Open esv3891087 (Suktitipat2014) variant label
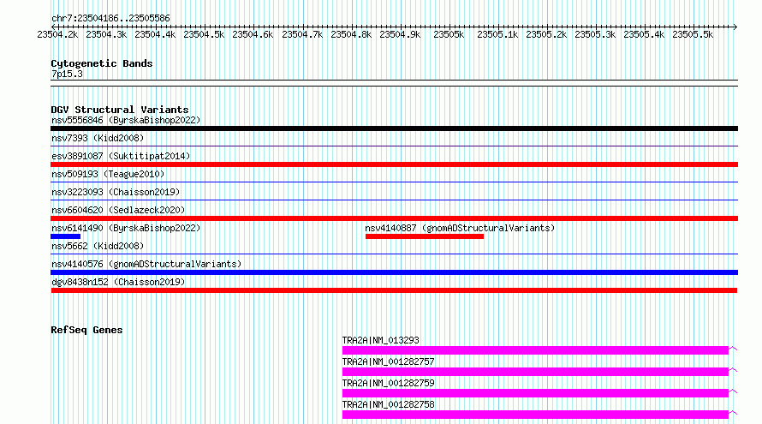Image resolution: width=762 pixels, height=424 pixels. [121, 156]
